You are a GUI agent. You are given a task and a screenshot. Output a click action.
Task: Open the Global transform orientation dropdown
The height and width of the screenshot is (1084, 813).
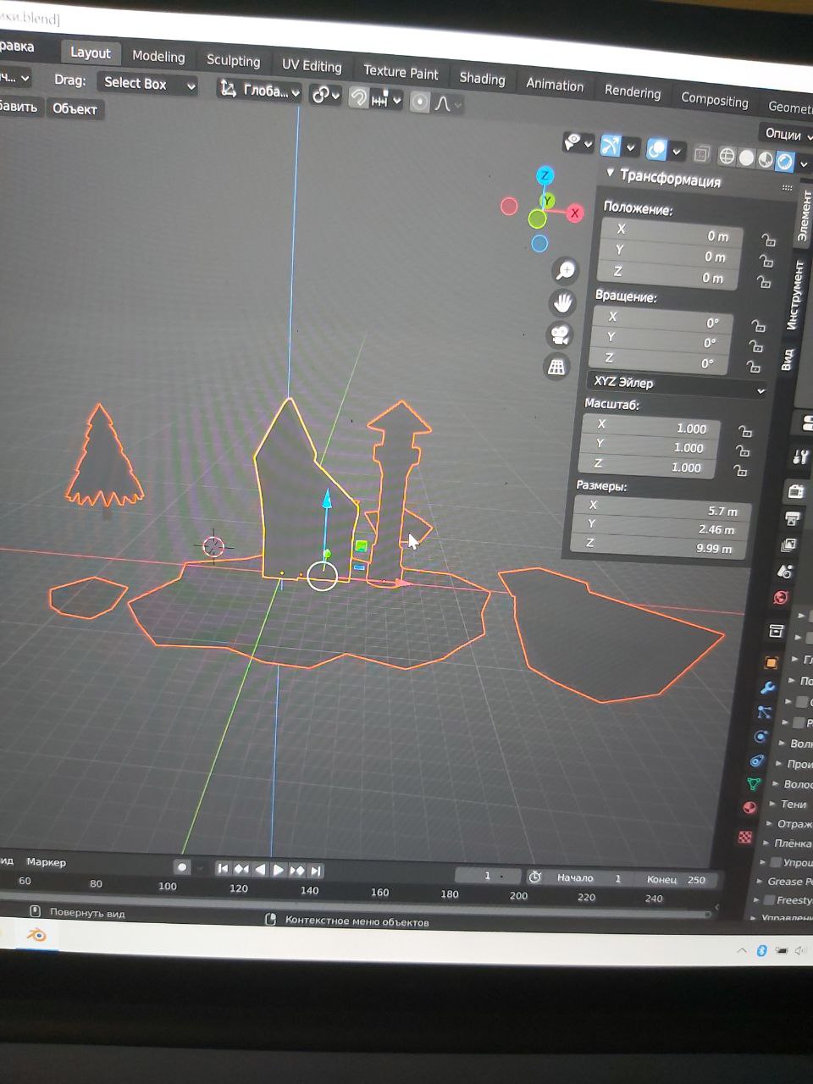click(260, 91)
